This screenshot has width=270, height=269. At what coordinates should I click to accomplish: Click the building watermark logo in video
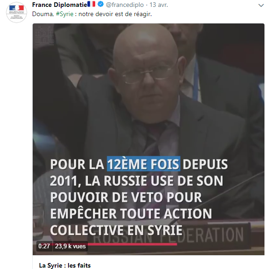(x=45, y=35)
